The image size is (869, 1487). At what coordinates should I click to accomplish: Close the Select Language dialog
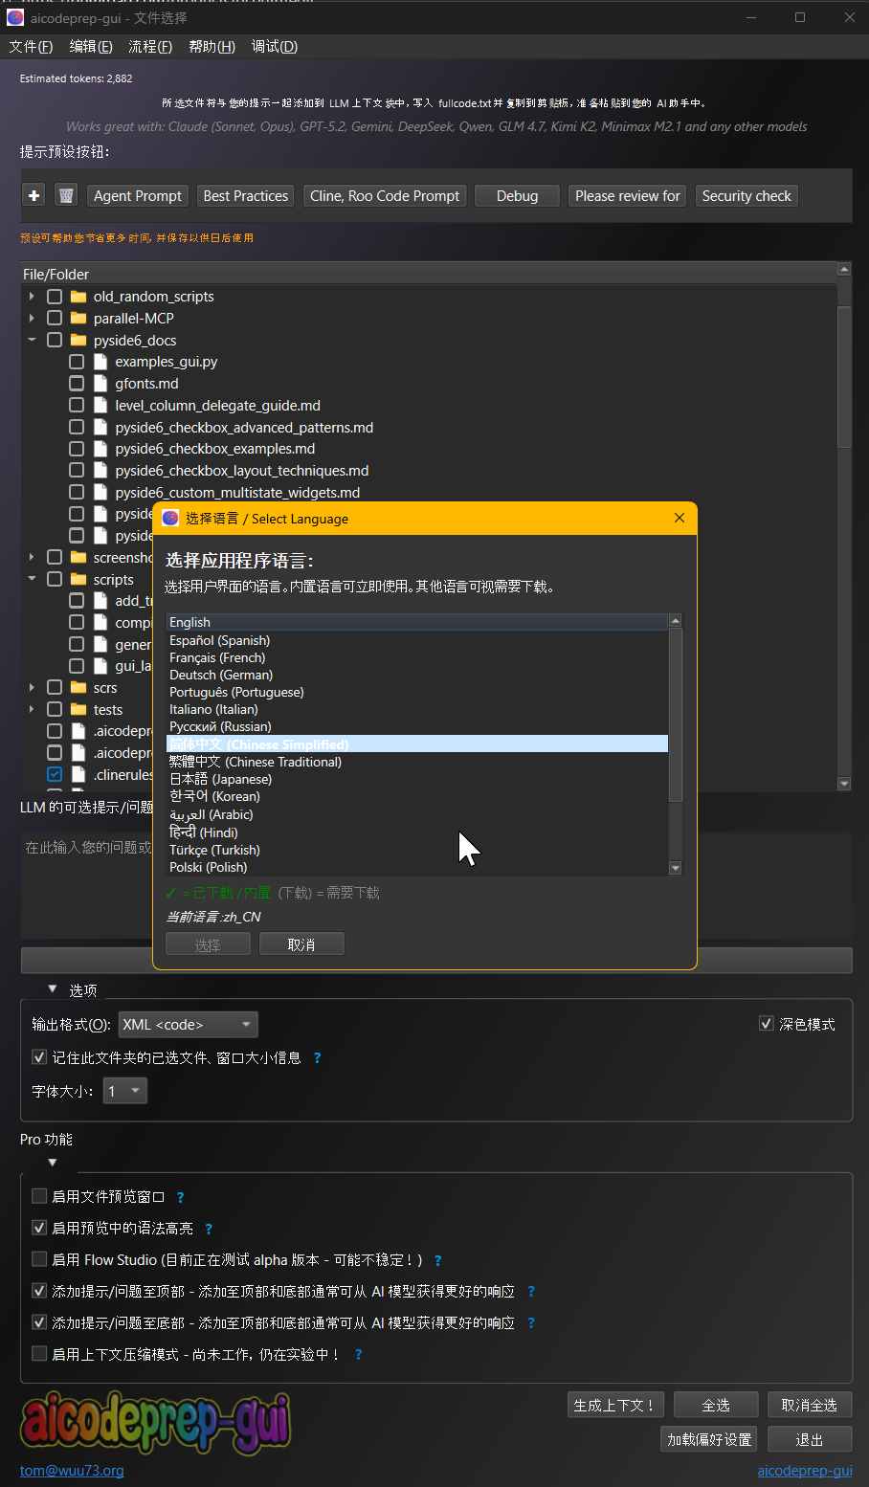pos(680,518)
